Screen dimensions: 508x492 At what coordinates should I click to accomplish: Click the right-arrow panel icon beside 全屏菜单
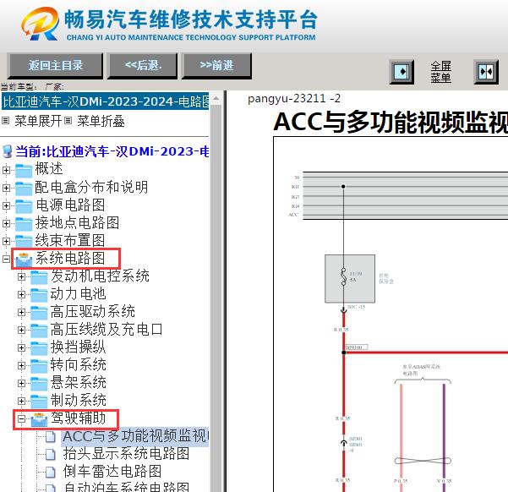pos(401,72)
